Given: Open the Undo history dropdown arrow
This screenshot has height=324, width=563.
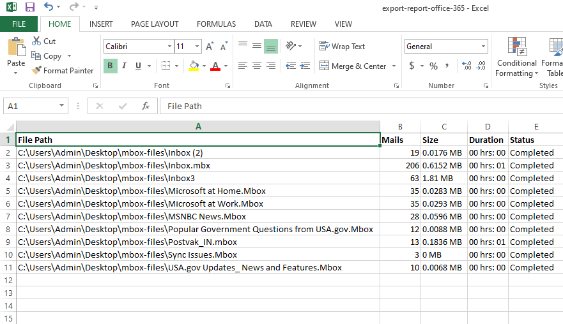Looking at the screenshot, I should [59, 7].
